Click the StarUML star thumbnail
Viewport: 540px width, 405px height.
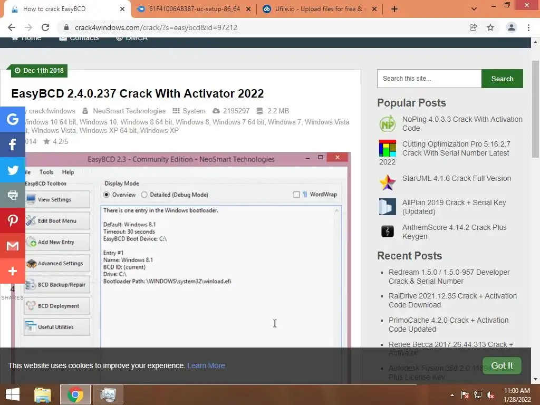coord(388,182)
